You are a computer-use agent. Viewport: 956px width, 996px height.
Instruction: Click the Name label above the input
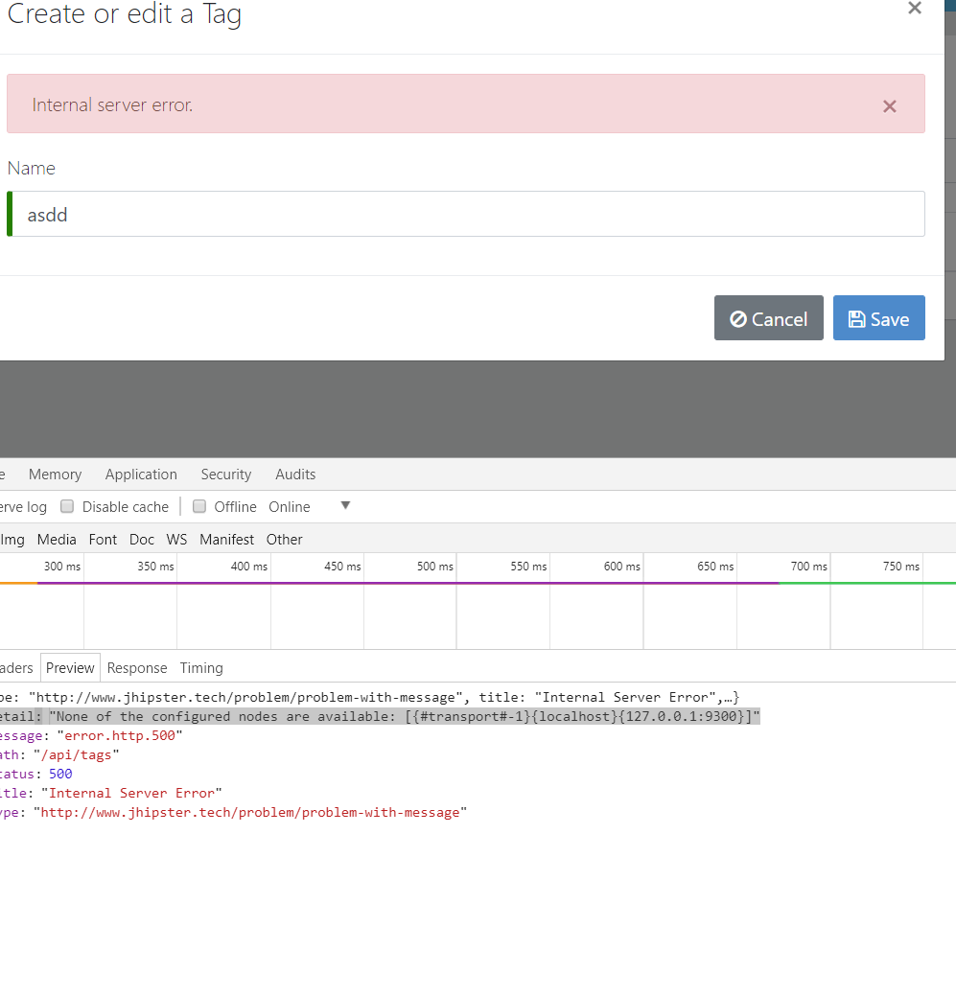click(x=31, y=168)
